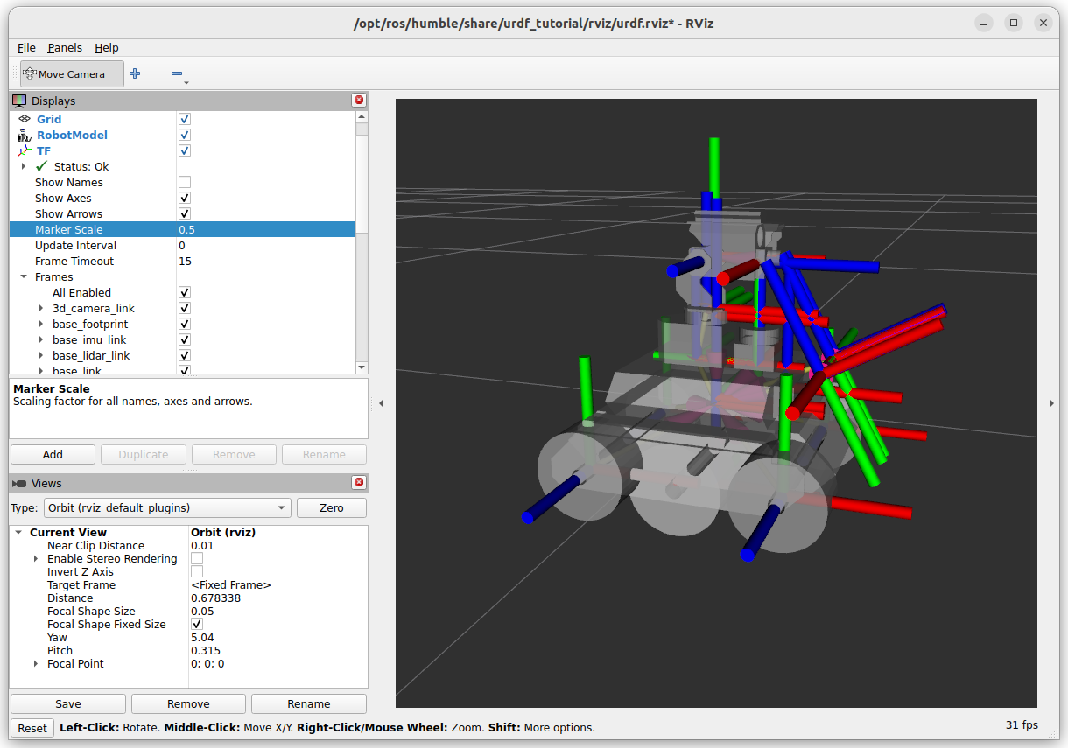Click the RobotModel display icon
1068x748 pixels.
pos(25,135)
